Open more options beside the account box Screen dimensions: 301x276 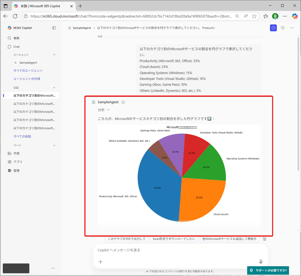[x=53, y=268]
